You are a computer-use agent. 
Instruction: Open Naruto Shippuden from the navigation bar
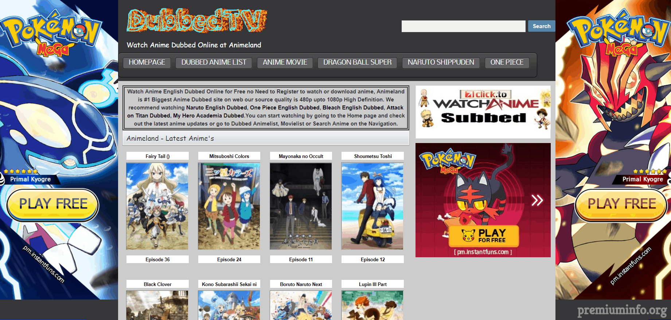point(441,62)
